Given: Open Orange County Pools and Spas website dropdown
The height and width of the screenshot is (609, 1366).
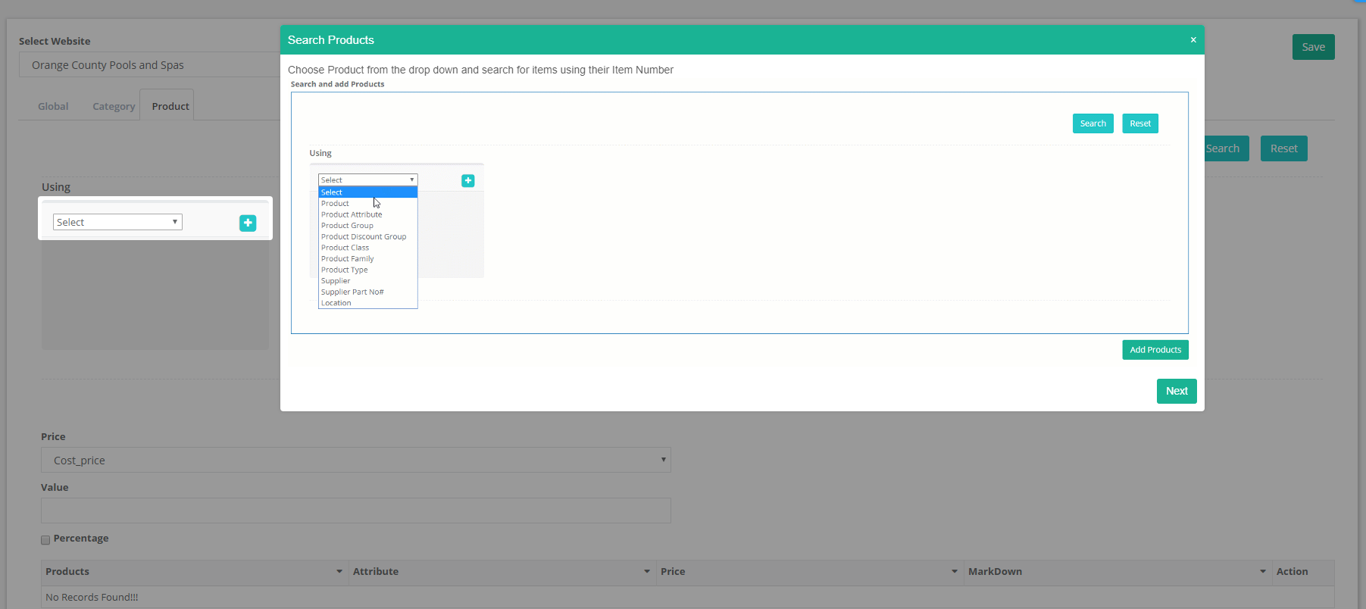Looking at the screenshot, I should pos(149,64).
